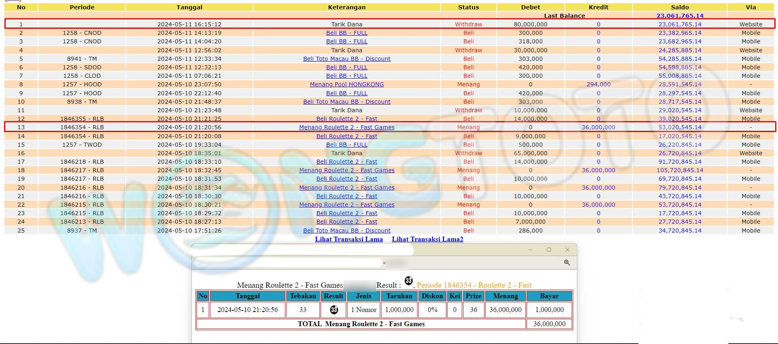The width and height of the screenshot is (778, 344).
Task: Open the Lihat Transaksi Lama2 link
Action: [427, 239]
